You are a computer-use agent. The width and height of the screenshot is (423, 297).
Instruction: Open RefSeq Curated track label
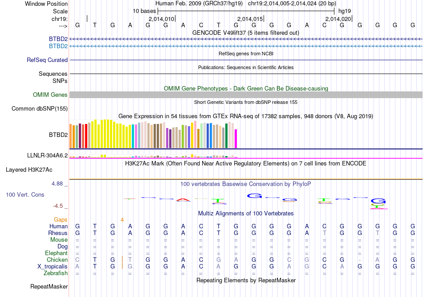[47, 60]
